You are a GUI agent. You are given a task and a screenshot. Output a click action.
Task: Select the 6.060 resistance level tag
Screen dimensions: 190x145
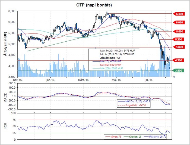click(179, 23)
